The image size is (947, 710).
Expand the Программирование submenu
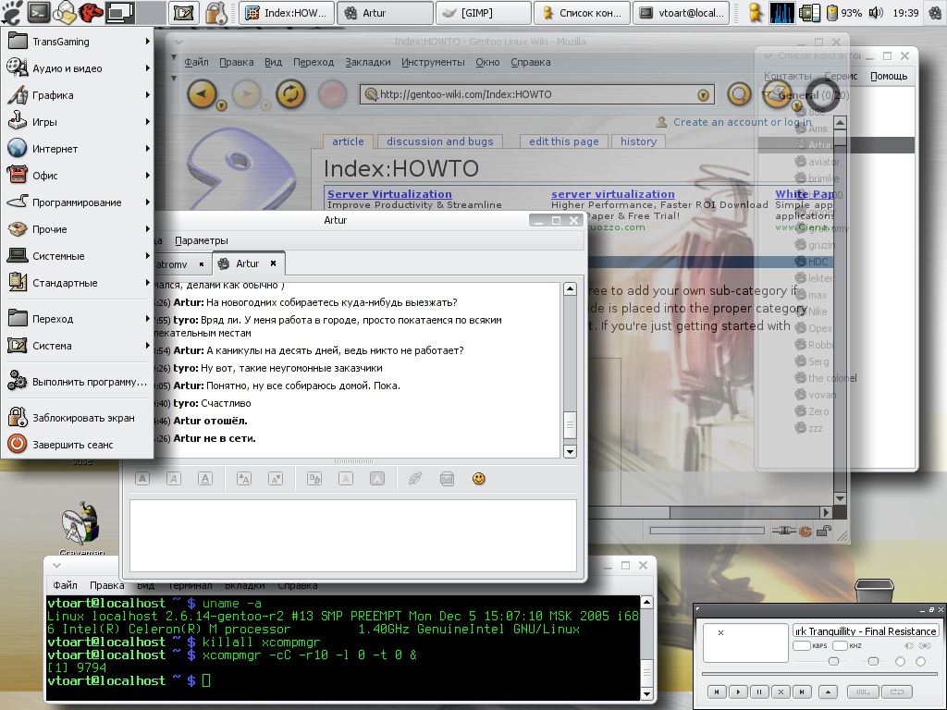point(78,202)
